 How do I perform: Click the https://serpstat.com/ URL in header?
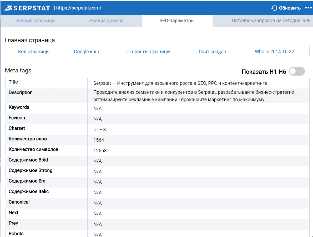pos(79,8)
